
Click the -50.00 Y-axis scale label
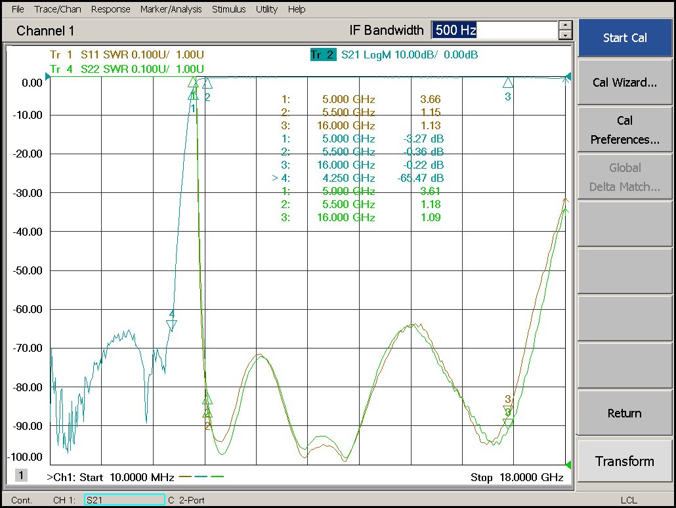(28, 271)
